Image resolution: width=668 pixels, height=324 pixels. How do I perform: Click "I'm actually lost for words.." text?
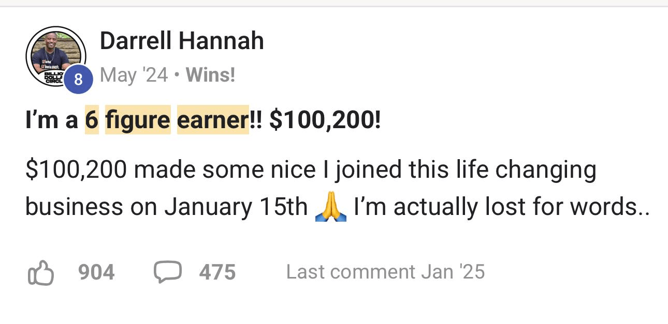(501, 207)
